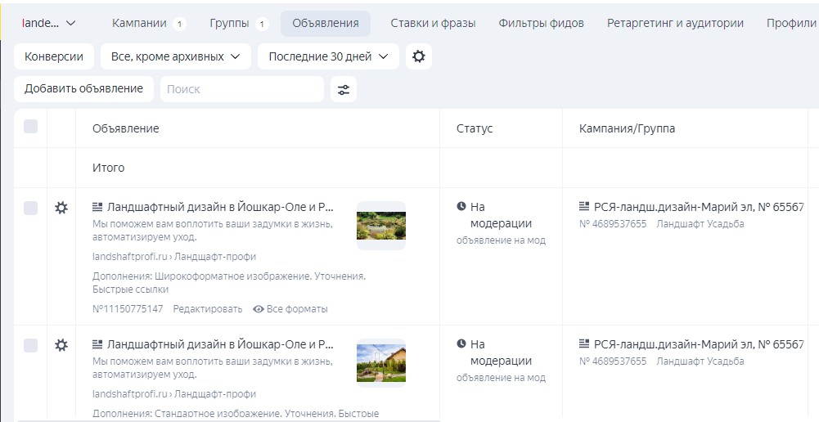The width and height of the screenshot is (819, 422).
Task: Check the first ad's checkbox
Action: click(x=31, y=208)
